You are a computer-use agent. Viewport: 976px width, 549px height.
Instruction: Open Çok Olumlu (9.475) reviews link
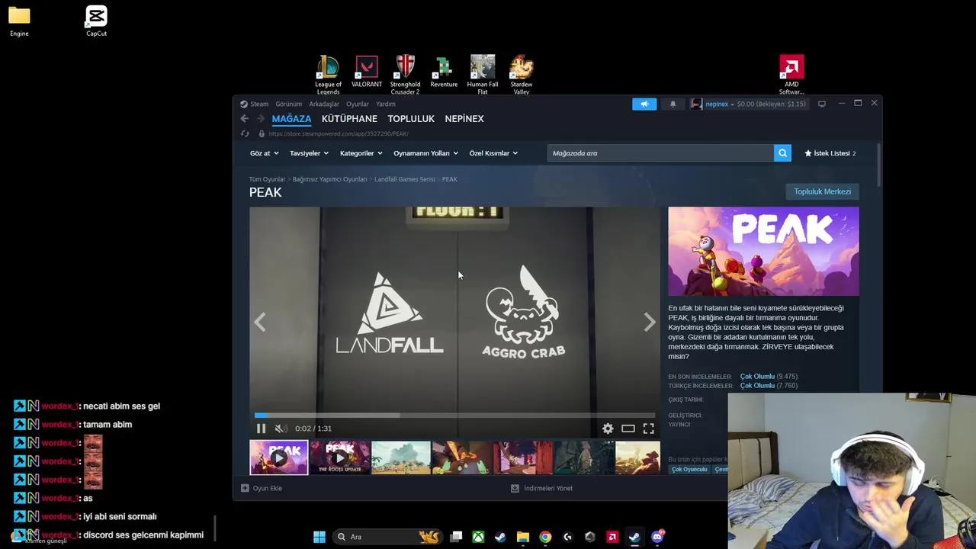click(x=769, y=377)
